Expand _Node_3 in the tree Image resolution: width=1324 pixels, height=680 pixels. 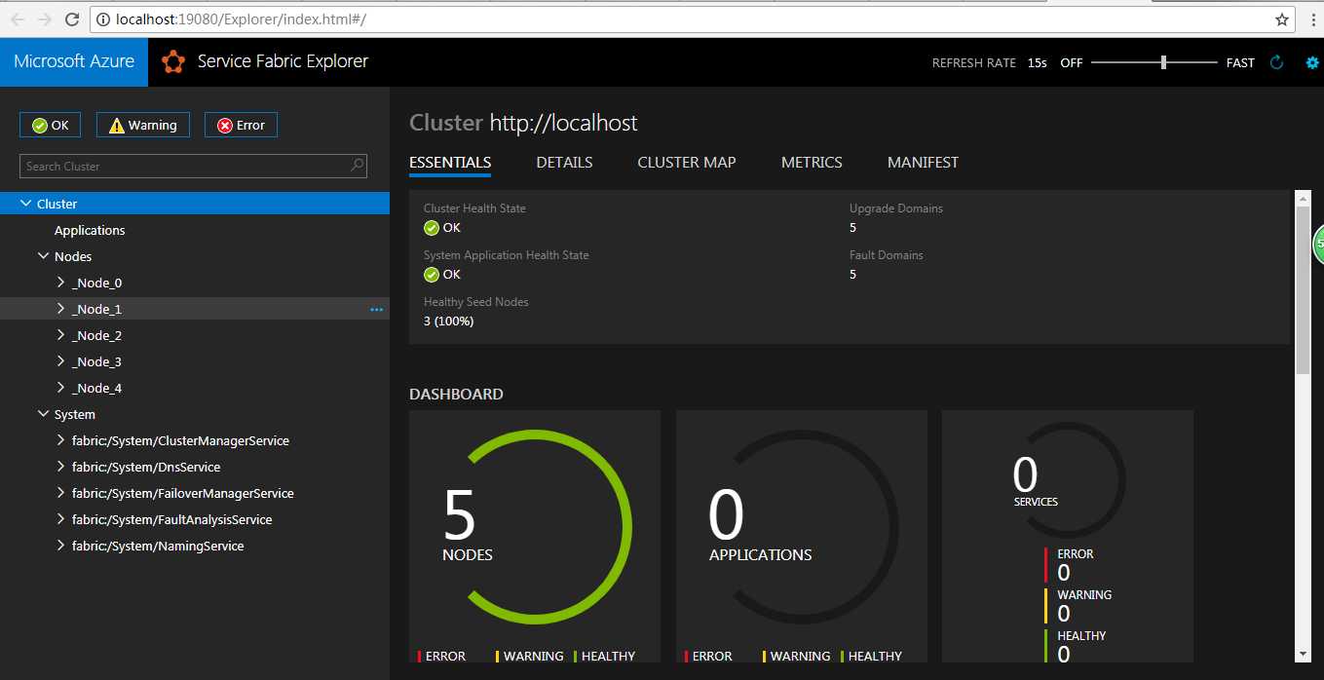coord(61,361)
